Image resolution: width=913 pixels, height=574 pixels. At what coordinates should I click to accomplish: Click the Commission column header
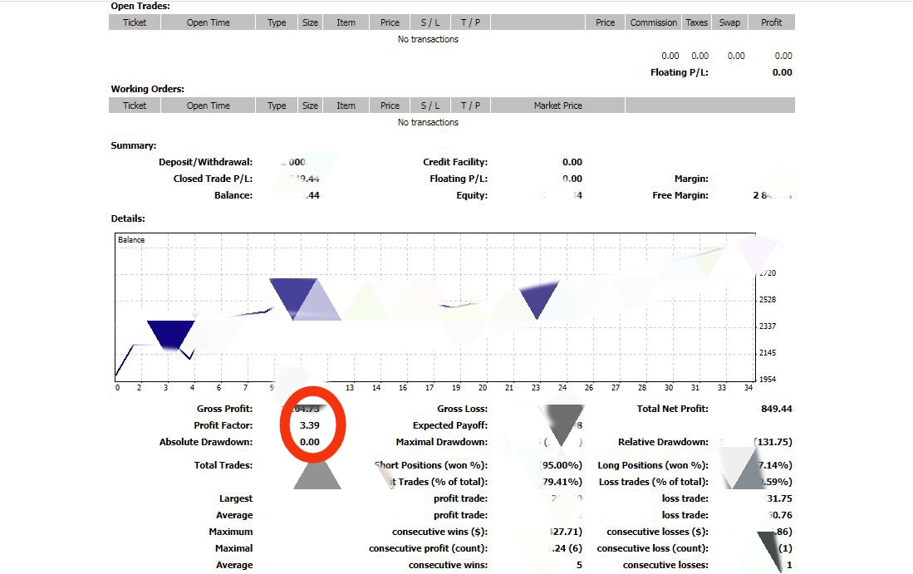(653, 22)
